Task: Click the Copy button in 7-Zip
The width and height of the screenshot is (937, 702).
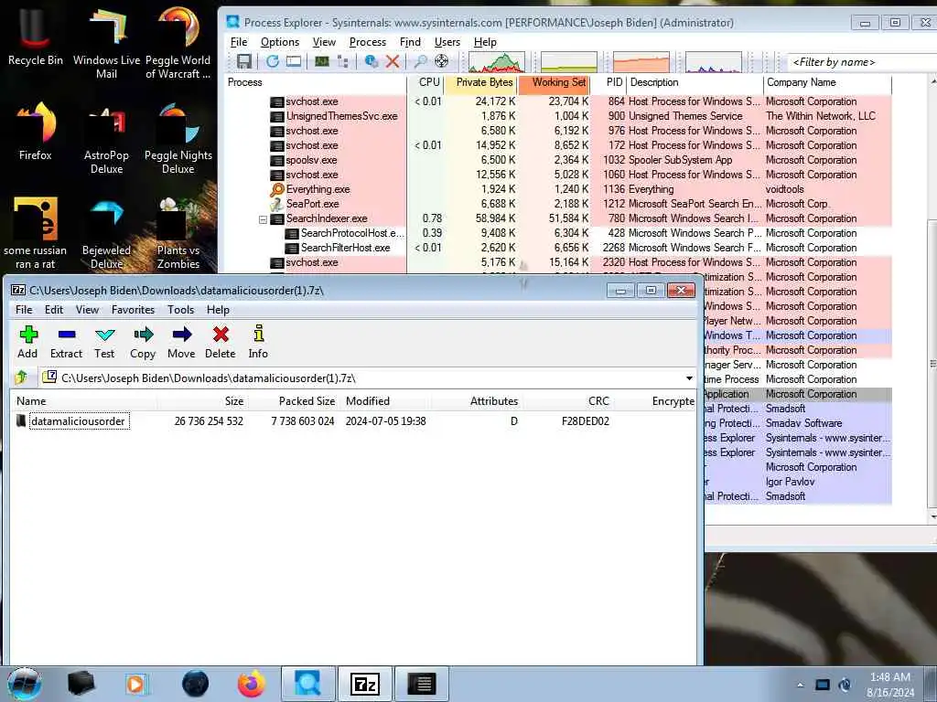Action: 143,342
